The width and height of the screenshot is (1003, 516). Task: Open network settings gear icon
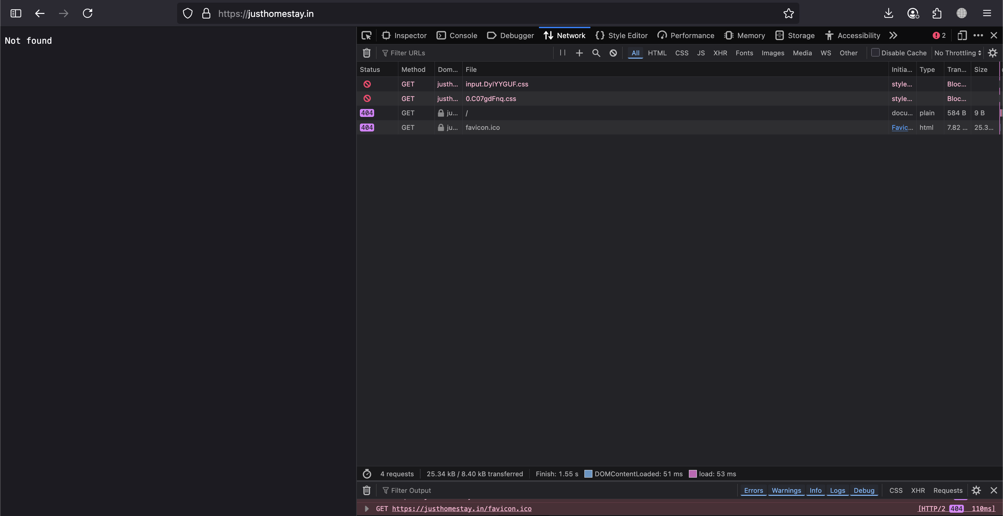992,53
